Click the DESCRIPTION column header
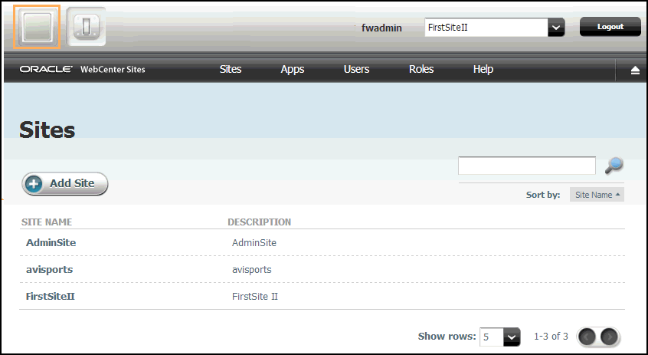This screenshot has width=648, height=355. click(259, 222)
